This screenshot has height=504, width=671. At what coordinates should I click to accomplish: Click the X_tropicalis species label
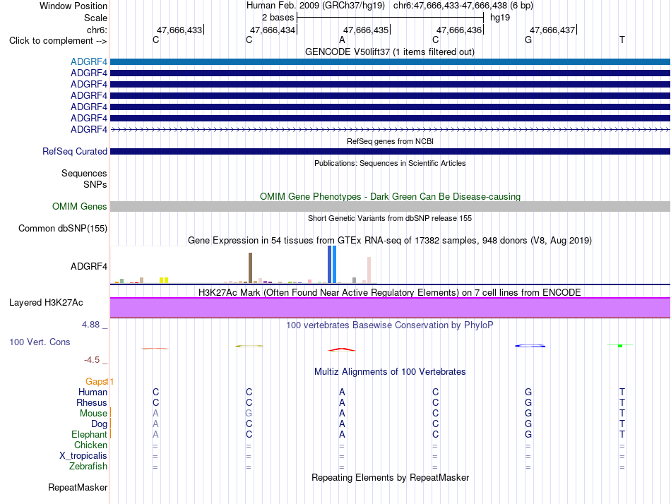tap(83, 456)
